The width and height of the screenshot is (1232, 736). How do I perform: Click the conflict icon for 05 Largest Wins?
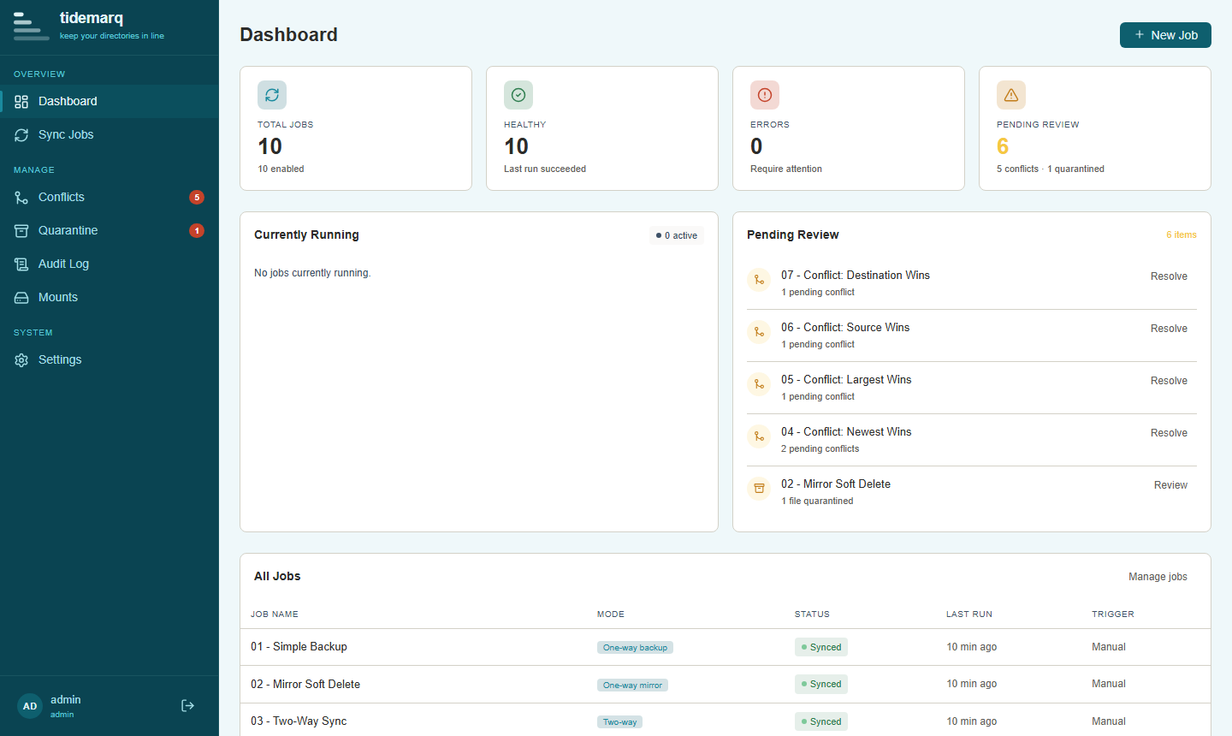[759, 384]
